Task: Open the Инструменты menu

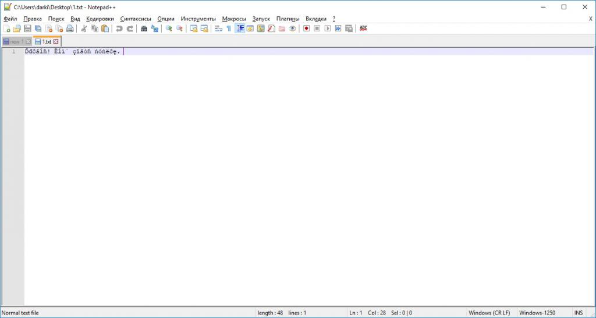Action: click(x=198, y=19)
